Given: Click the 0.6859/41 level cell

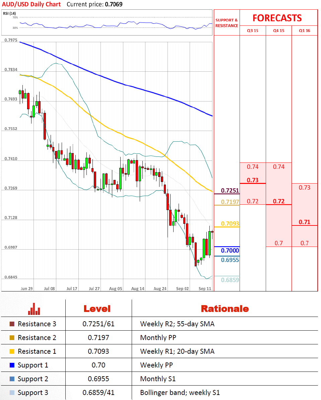Looking at the screenshot, I should (x=99, y=393).
